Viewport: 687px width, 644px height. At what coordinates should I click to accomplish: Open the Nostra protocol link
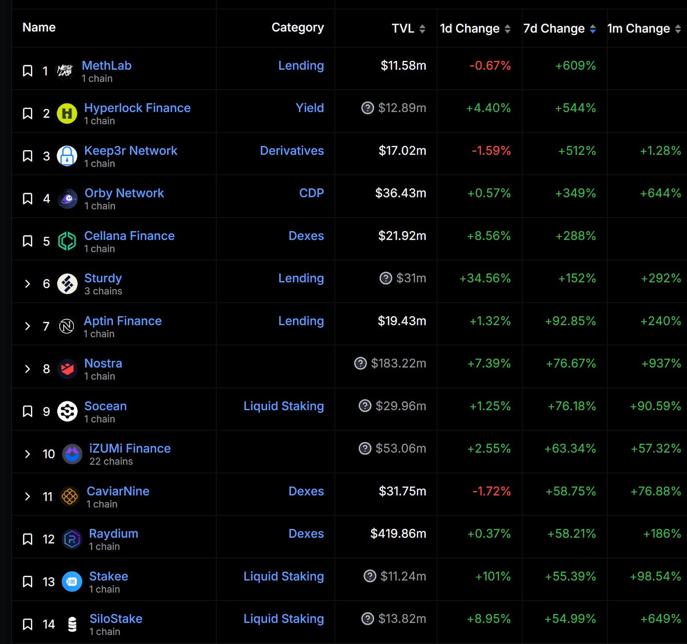coord(103,363)
